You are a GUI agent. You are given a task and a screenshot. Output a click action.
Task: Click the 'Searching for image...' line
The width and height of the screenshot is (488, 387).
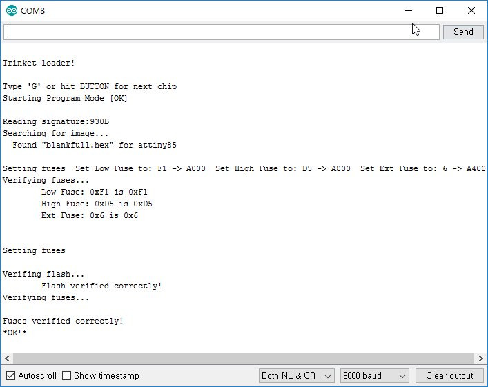[x=56, y=133]
